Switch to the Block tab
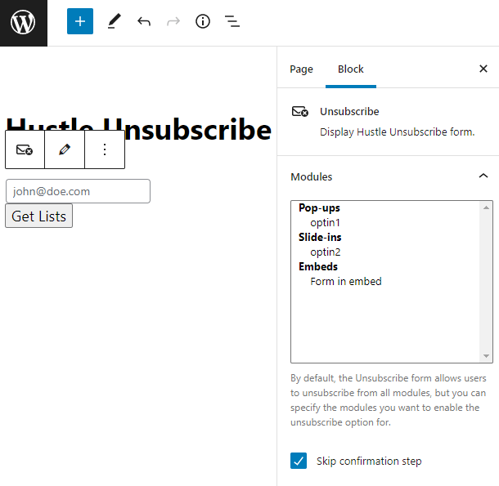The image size is (499, 486). click(x=351, y=69)
